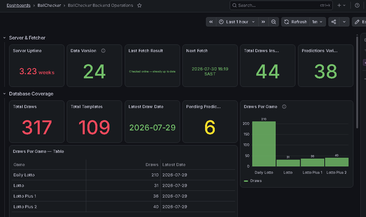The image size is (366, 217).
Task: Click BallChecker Backend Operations breadcrumb
Action: (101, 5)
